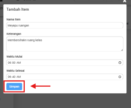Screen dimensions: 131x108
Task: Click the red arrow pointing at Simpan
Action: point(40,86)
